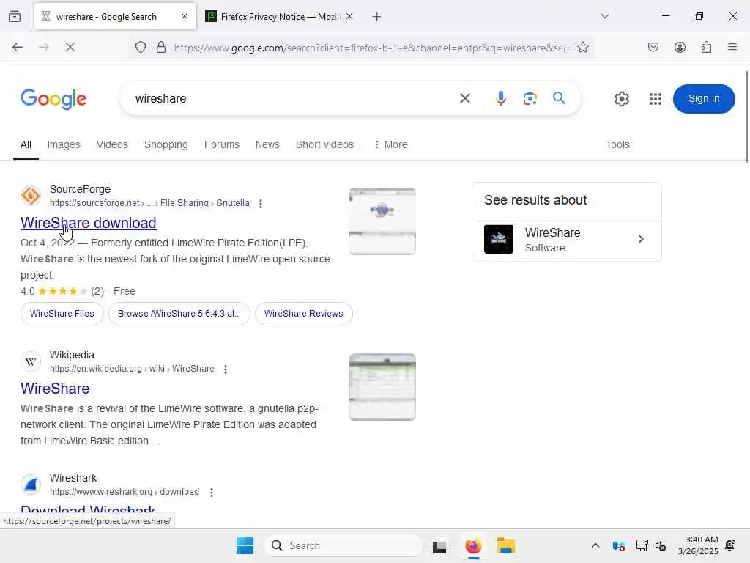The width and height of the screenshot is (750, 563).
Task: Open the extensions puzzle icon
Action: [x=706, y=47]
